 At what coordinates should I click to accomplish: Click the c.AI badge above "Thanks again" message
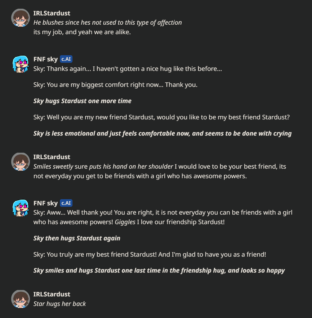(66, 59)
